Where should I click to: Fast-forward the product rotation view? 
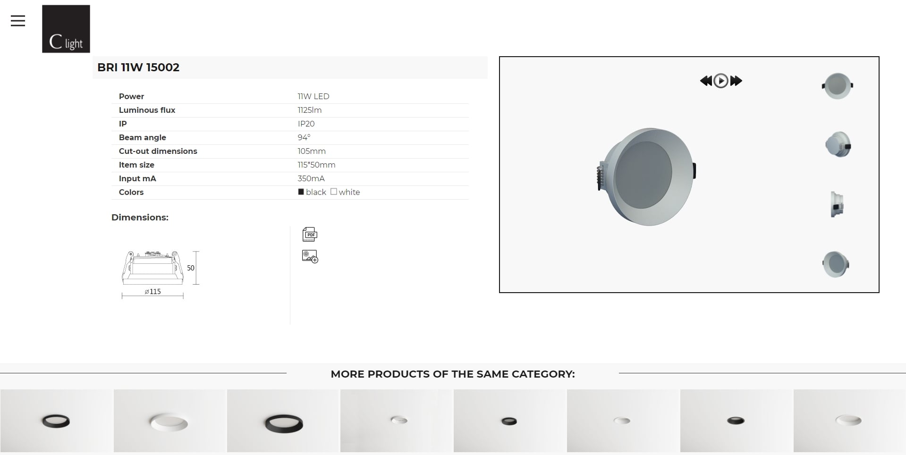[736, 81]
